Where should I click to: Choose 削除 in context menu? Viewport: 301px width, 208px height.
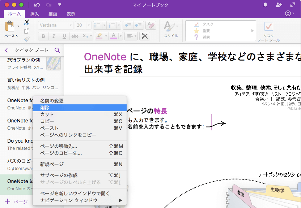click(80, 108)
